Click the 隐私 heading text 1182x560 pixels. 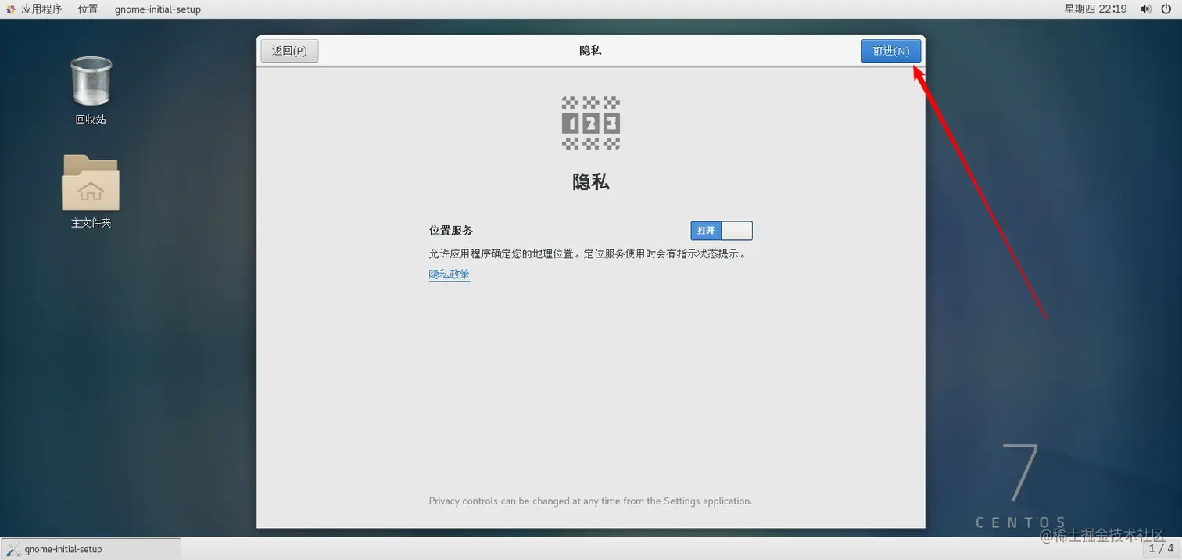coord(591,182)
